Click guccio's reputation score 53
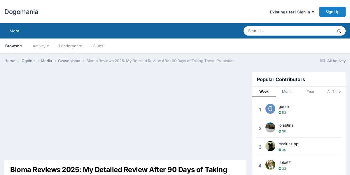 282,113
